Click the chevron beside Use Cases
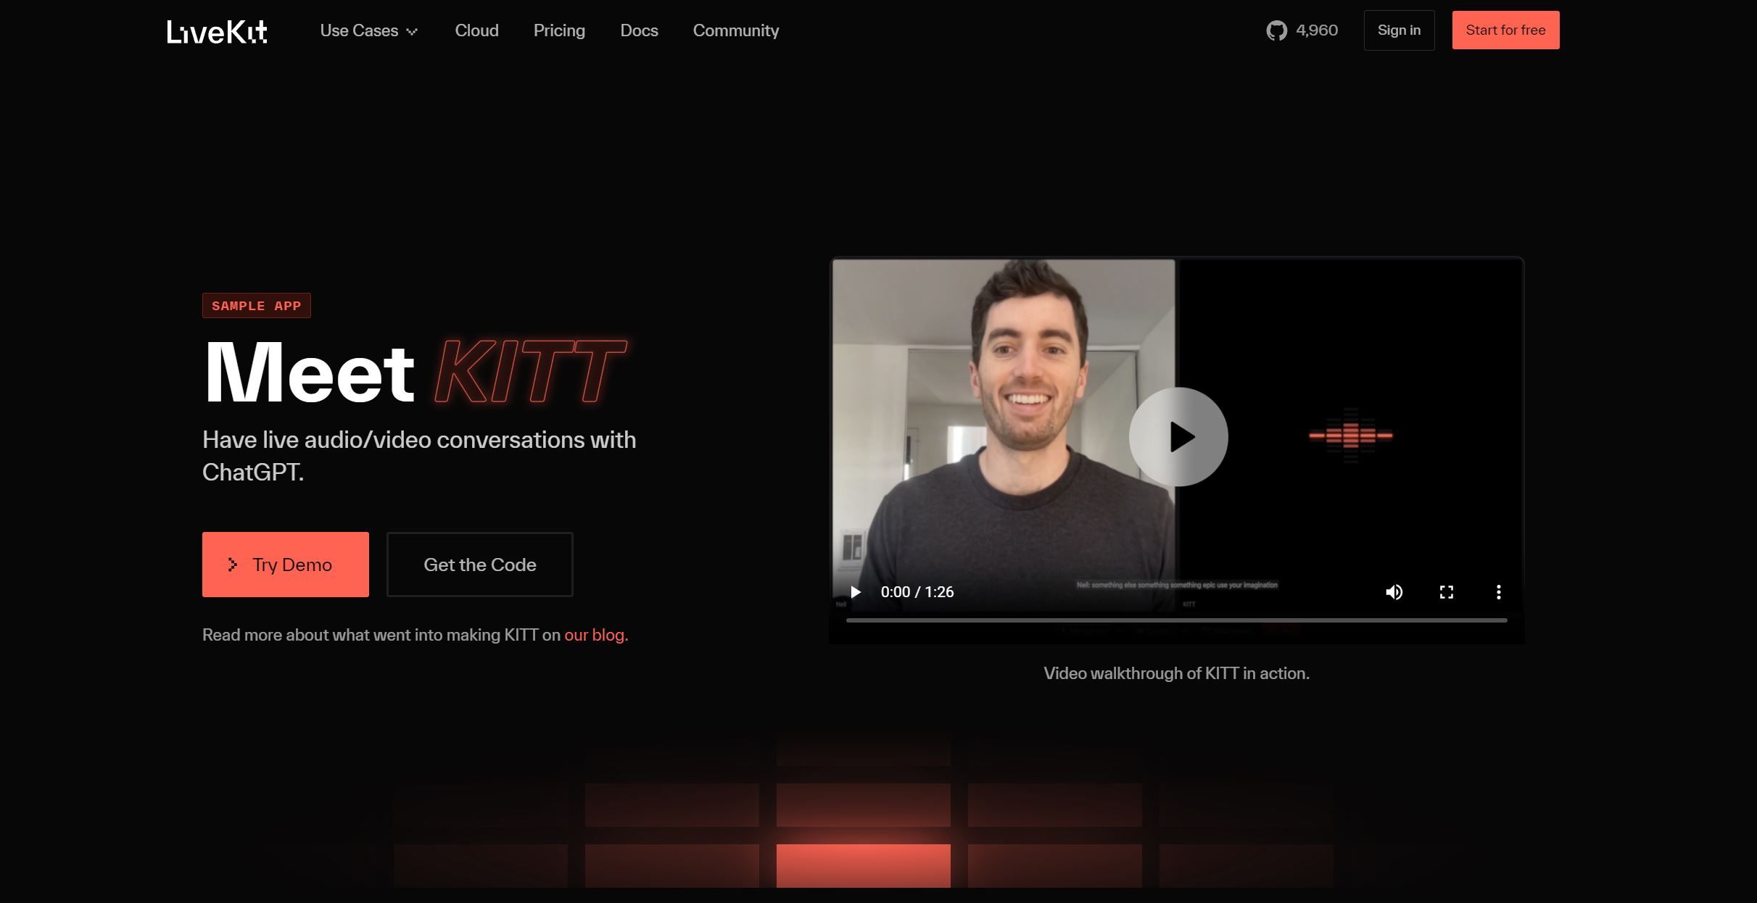 click(412, 31)
